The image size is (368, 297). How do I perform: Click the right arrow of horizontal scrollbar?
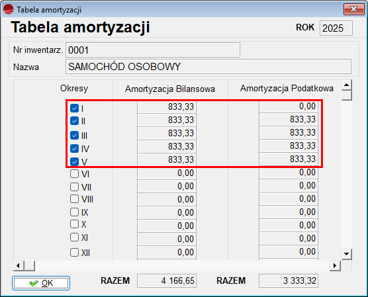335,266
